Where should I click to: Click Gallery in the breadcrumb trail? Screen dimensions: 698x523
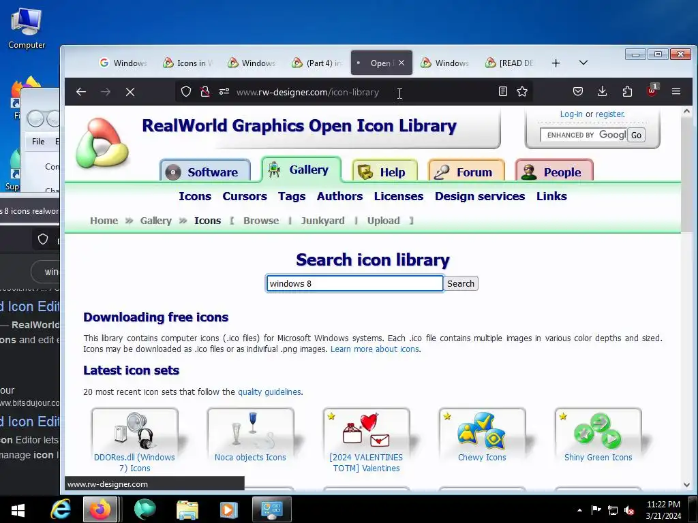coord(156,221)
